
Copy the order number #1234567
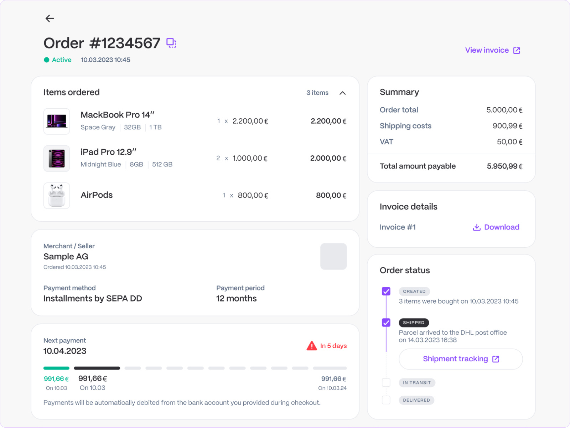[x=171, y=42]
